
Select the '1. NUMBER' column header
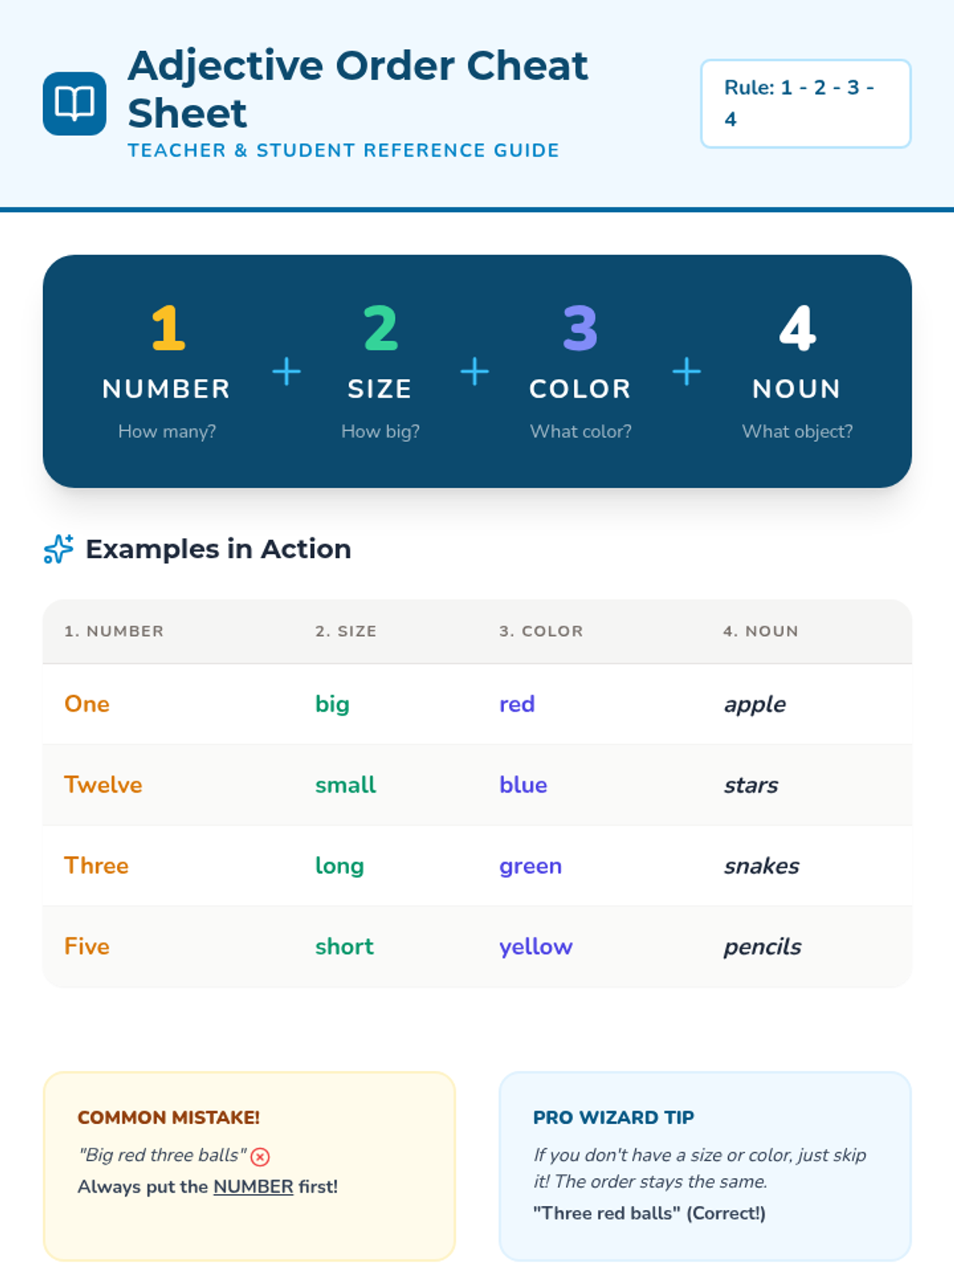[x=114, y=631]
